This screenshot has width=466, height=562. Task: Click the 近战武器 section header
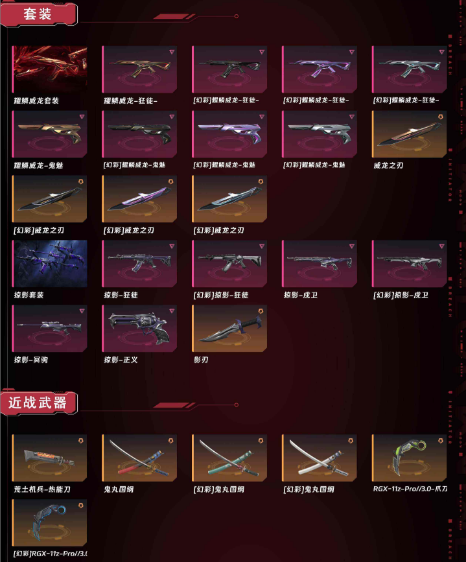tap(38, 403)
